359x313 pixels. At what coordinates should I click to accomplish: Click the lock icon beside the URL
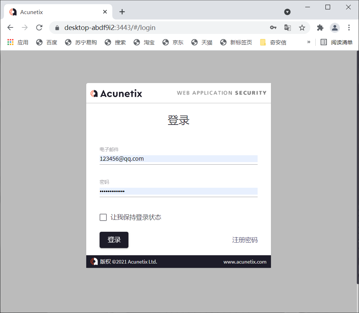tap(57, 28)
